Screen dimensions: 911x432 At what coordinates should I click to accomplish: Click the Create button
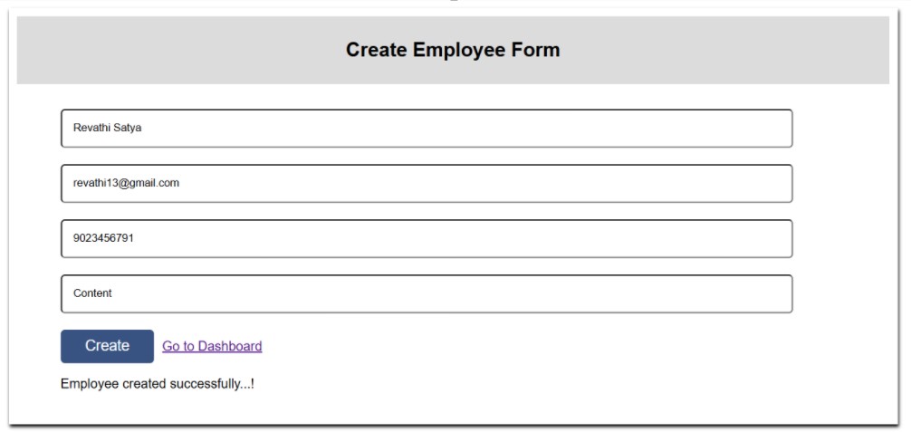(107, 346)
